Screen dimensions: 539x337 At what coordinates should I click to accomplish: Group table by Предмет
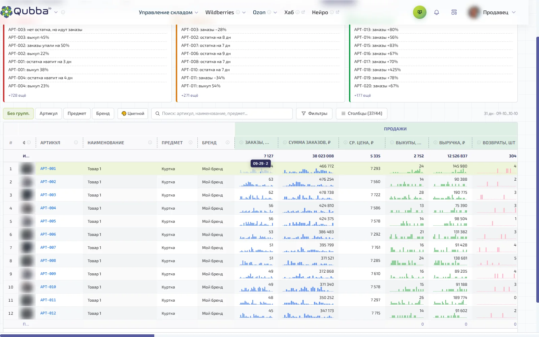point(77,114)
